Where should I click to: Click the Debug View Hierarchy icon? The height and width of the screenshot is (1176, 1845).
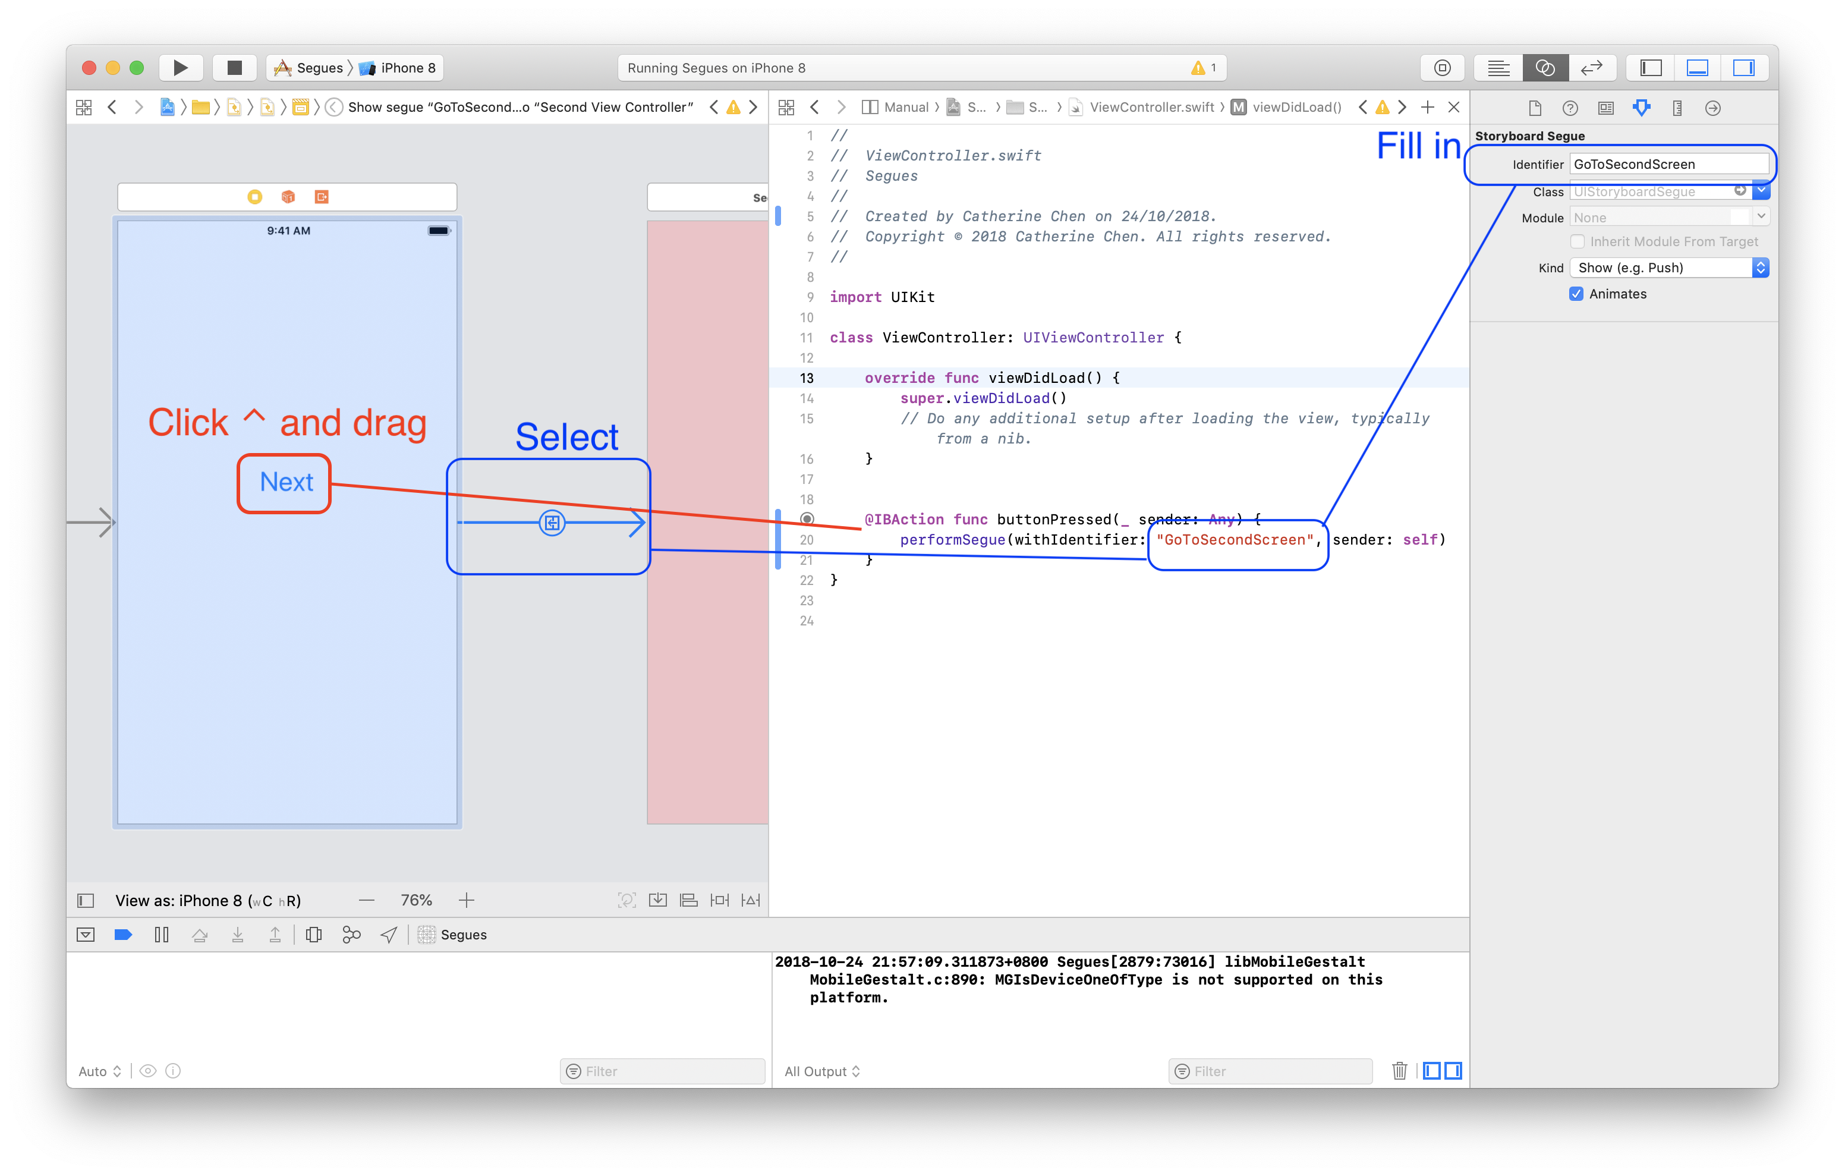point(313,935)
